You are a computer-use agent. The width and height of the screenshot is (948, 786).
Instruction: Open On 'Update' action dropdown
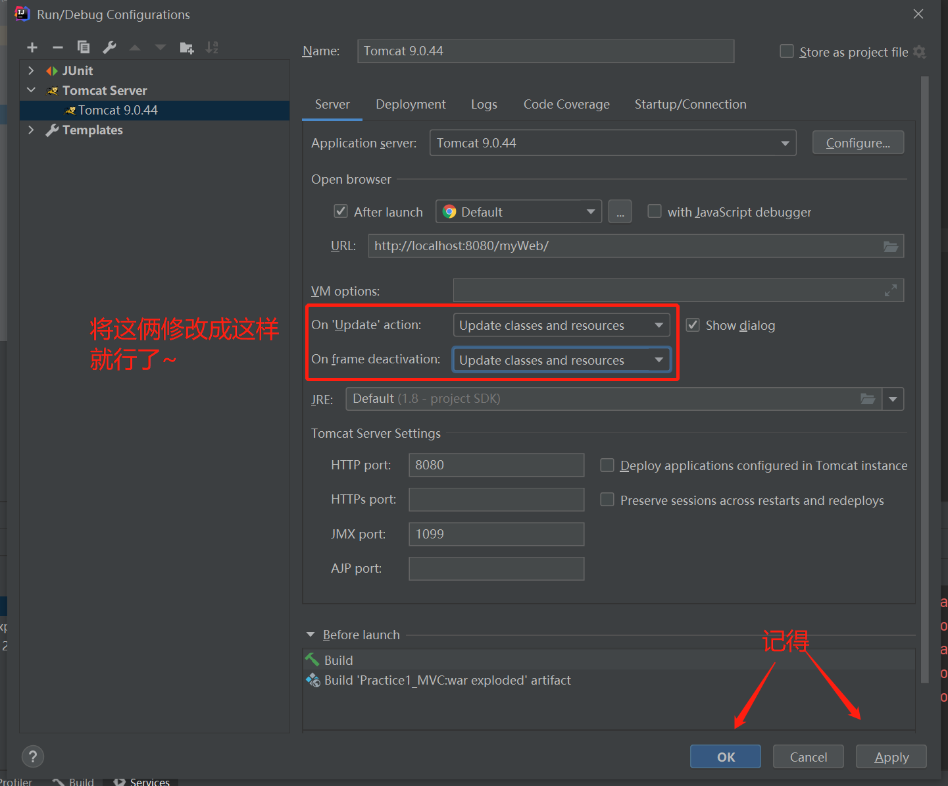click(x=561, y=325)
